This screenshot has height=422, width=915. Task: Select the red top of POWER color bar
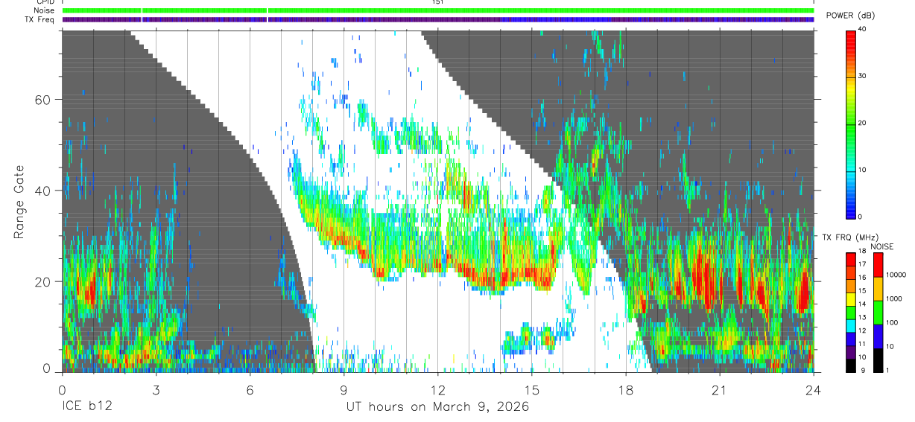pyautogui.click(x=851, y=39)
